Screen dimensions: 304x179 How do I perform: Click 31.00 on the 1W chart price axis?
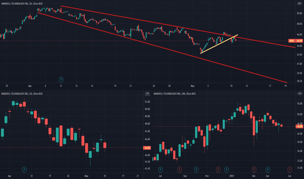[300, 168]
